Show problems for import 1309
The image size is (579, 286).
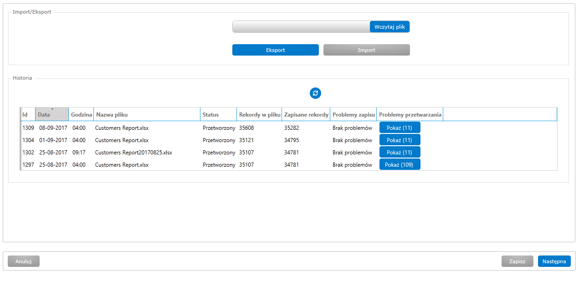click(x=400, y=128)
